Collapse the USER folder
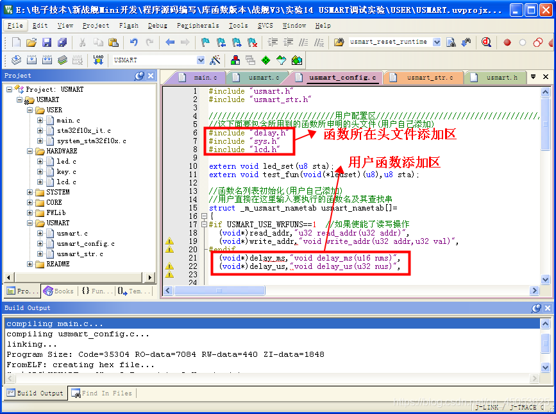 pyautogui.click(x=29, y=110)
